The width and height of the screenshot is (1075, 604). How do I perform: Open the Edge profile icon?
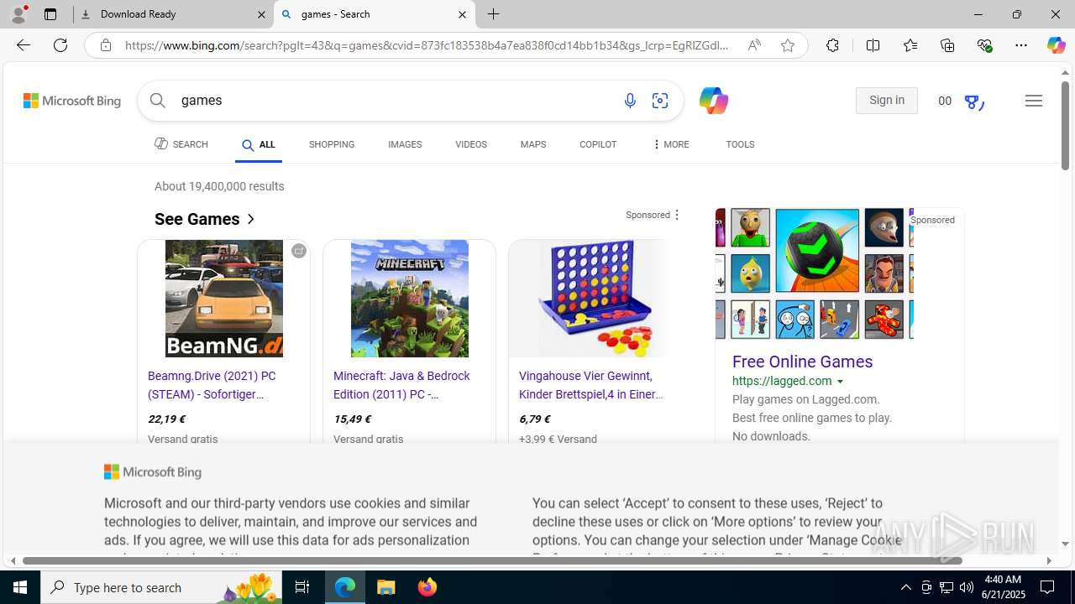18,14
